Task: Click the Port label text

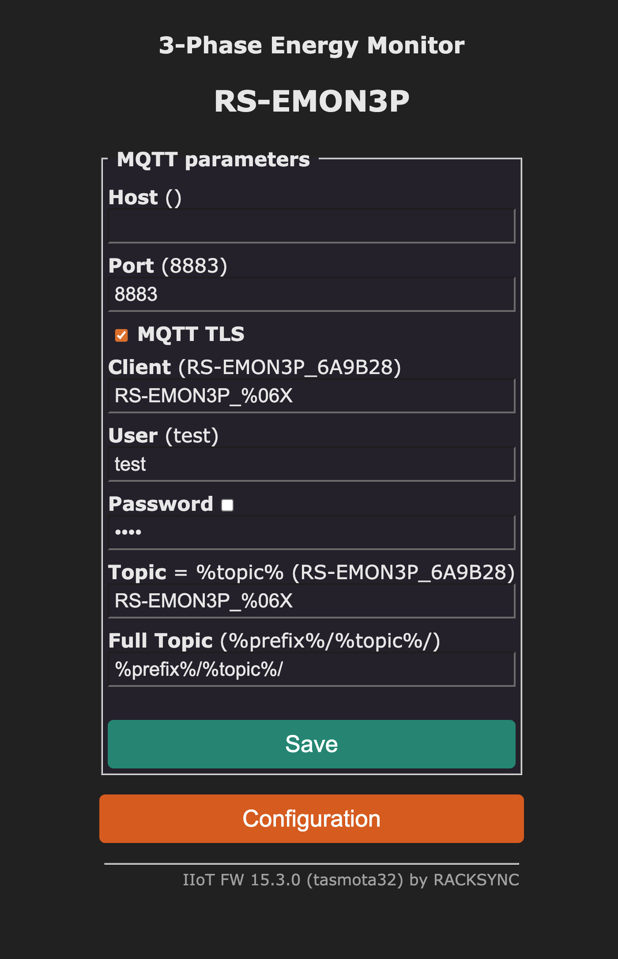Action: coord(131,266)
